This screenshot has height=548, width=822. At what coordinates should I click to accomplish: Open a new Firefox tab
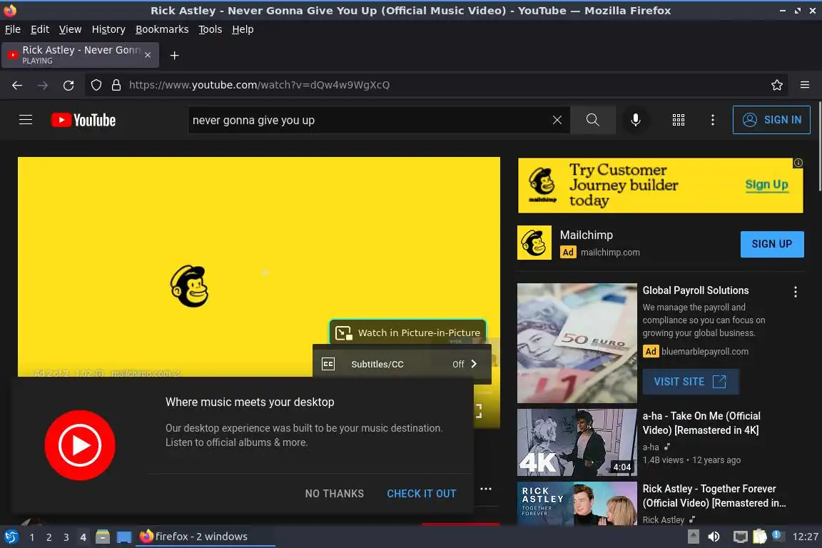(x=175, y=56)
